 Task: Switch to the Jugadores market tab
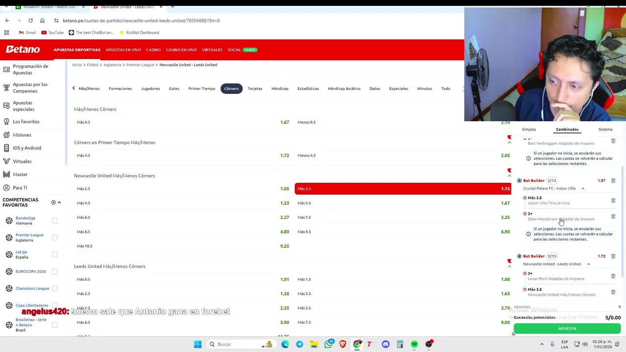coord(150,88)
